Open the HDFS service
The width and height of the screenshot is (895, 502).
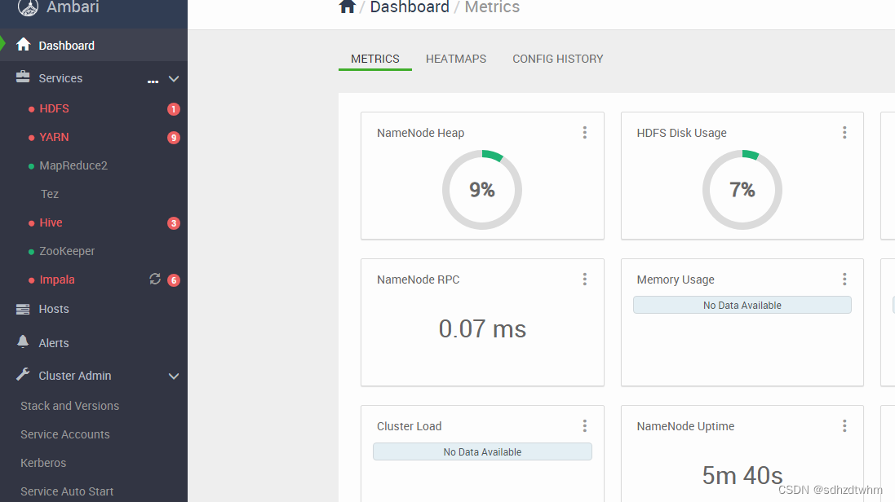(x=54, y=108)
